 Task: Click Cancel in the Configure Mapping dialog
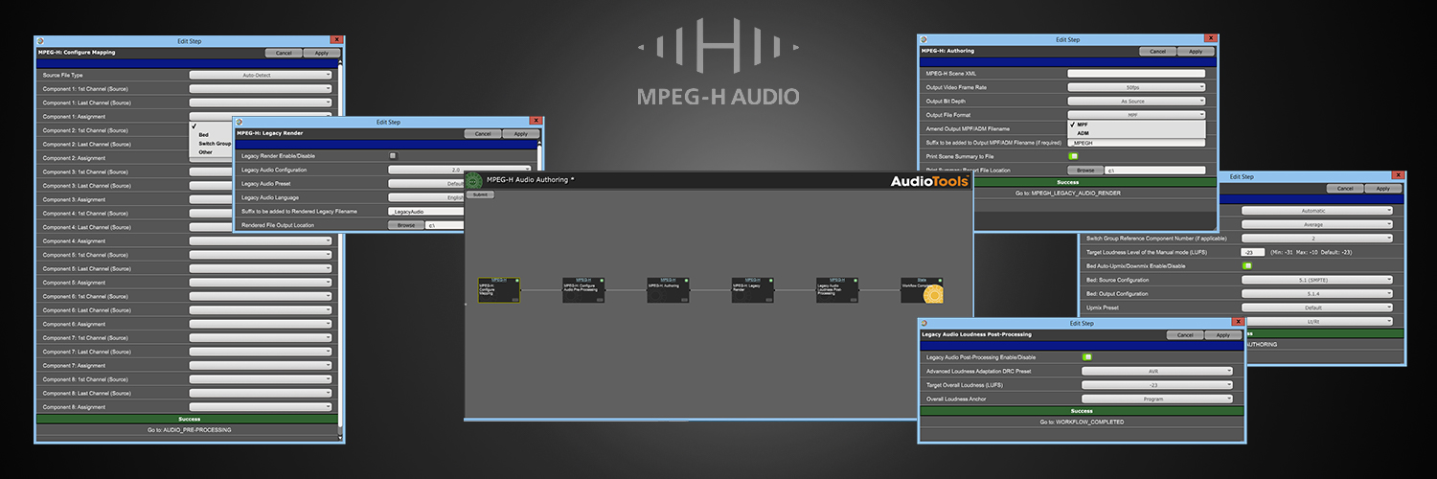click(284, 53)
